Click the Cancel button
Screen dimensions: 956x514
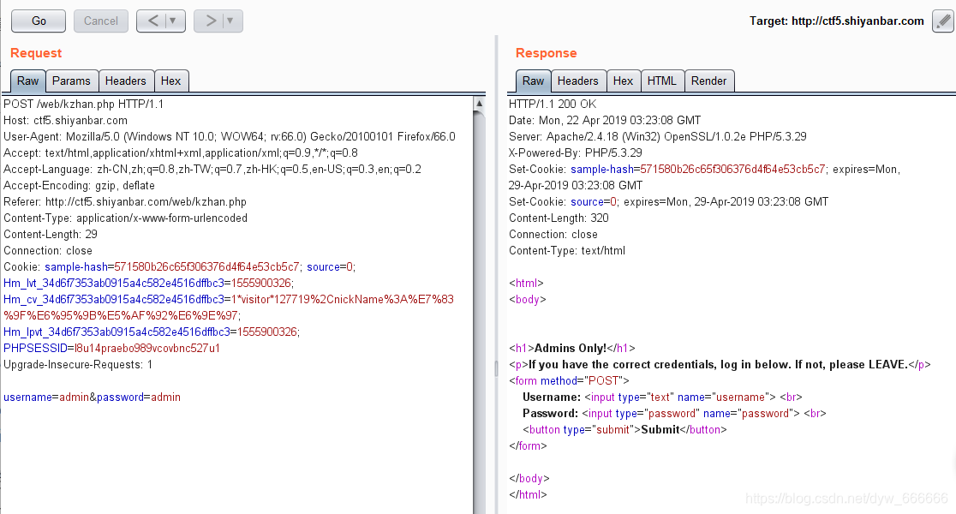(x=100, y=21)
